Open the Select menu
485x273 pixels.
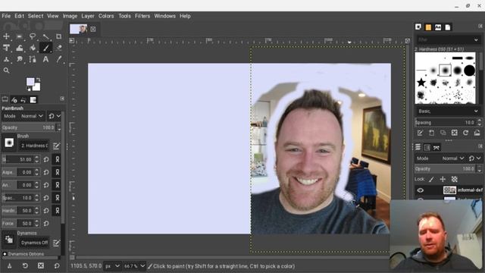pos(36,16)
